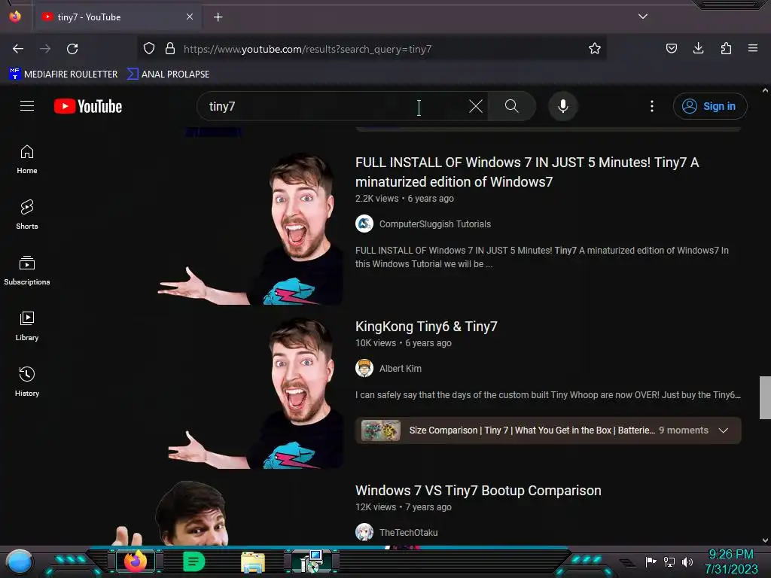Open the Firefox application menu

tap(753, 49)
